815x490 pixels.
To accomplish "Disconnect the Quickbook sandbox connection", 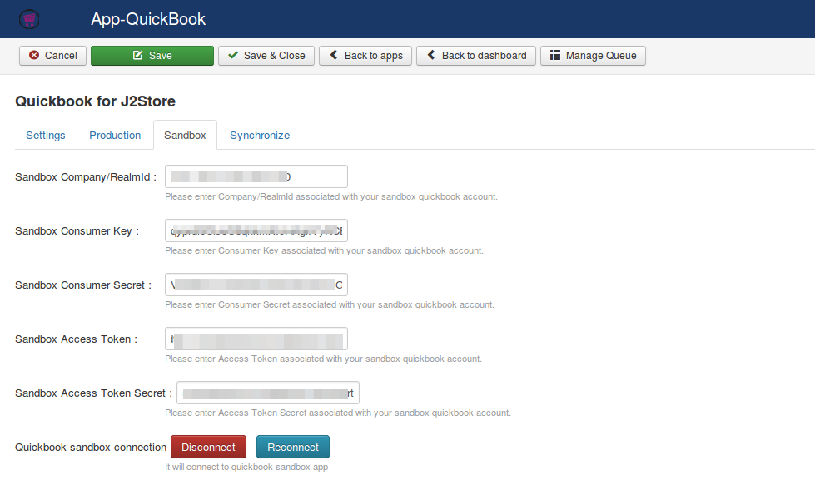I will tap(208, 447).
